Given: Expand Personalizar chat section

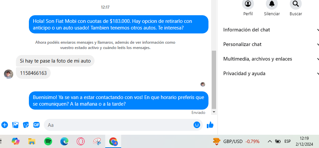Looking at the screenshot, I should (x=271, y=44).
